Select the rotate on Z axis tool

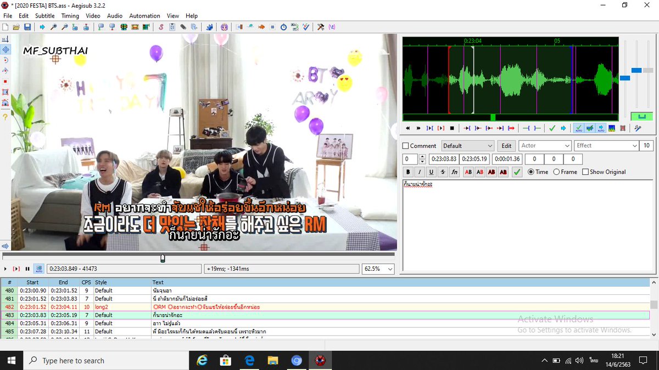(5, 60)
